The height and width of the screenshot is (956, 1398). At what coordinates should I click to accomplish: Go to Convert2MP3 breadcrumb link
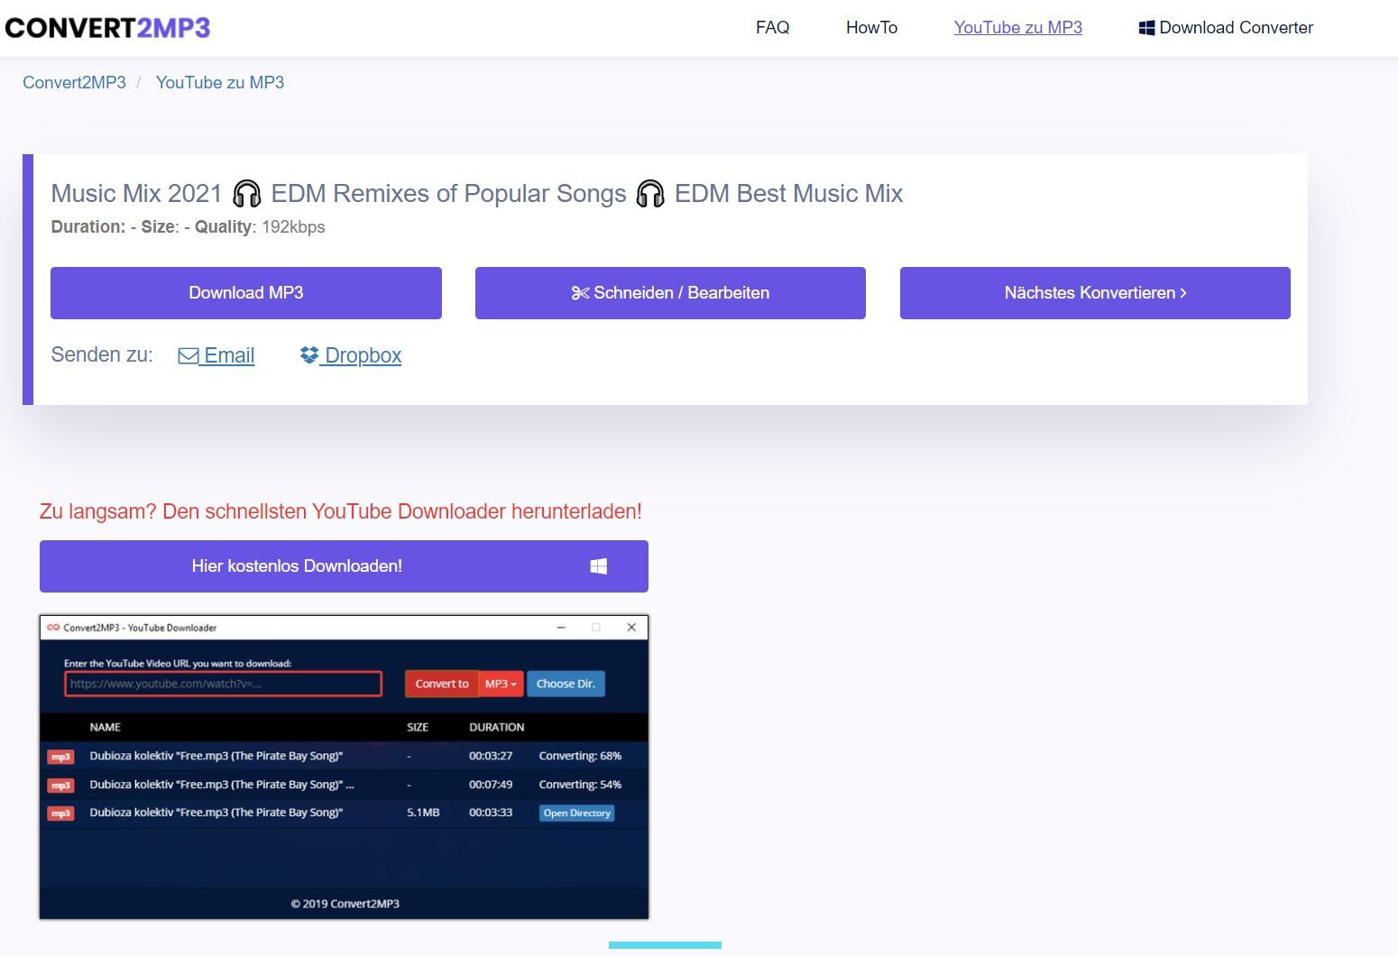tap(74, 83)
